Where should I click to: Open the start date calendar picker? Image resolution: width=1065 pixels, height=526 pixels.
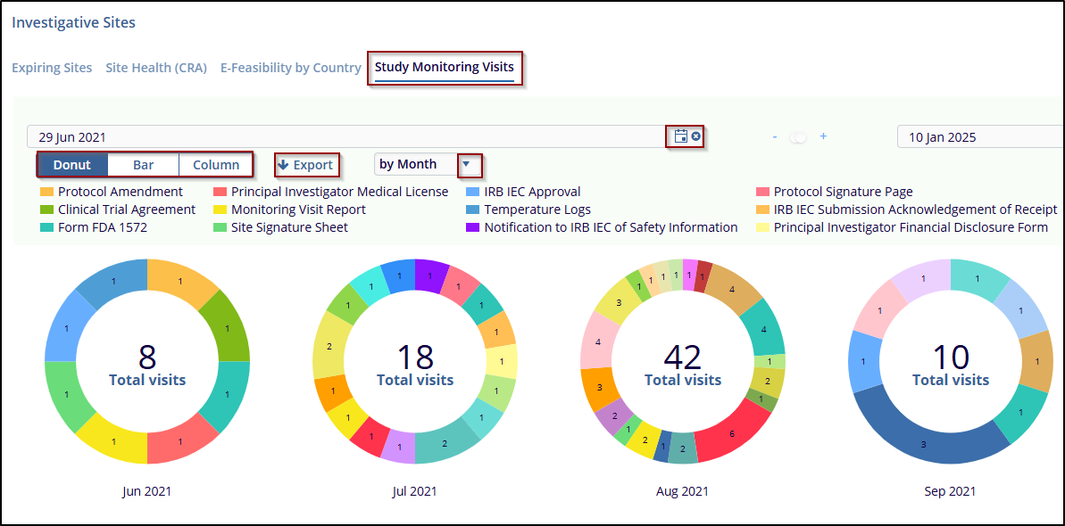[681, 136]
